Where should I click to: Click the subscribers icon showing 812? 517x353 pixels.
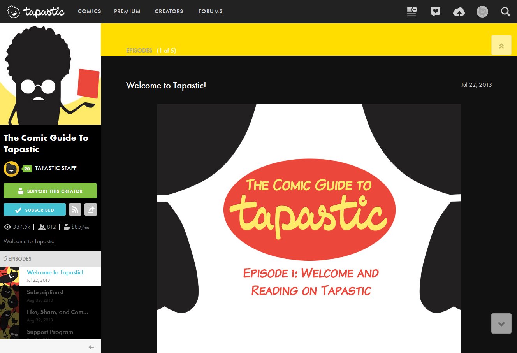[x=42, y=227]
